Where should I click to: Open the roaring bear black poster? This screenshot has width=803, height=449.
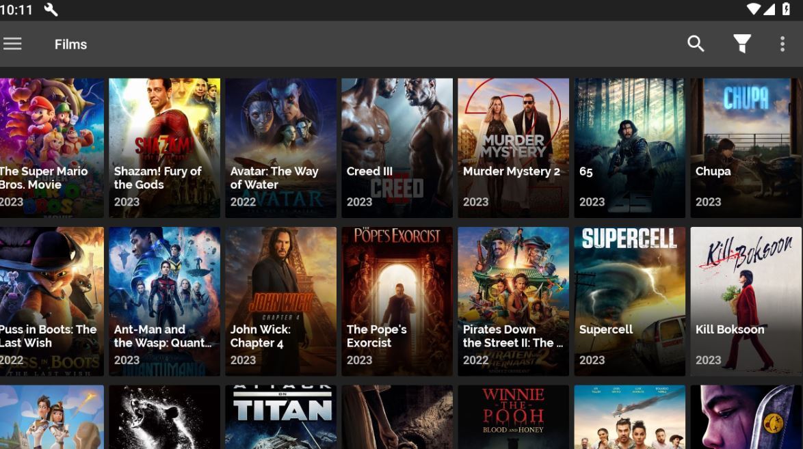[x=164, y=418]
